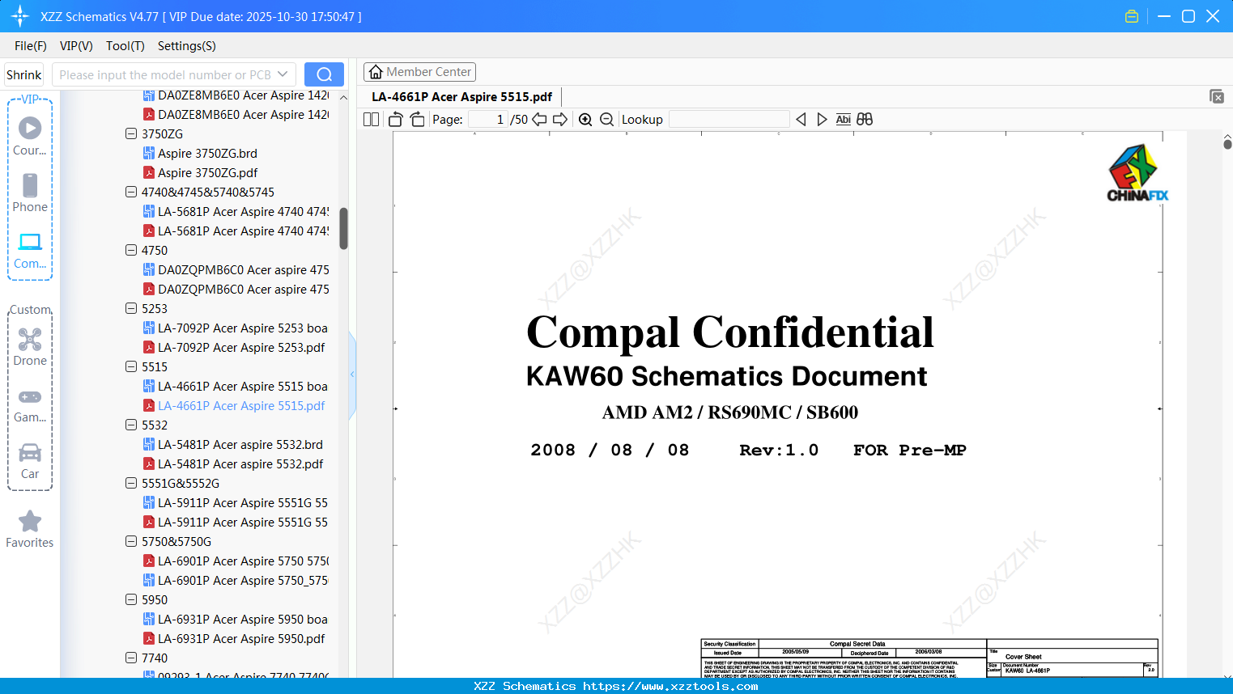Click the file tree scroll-up arrow

point(344,97)
